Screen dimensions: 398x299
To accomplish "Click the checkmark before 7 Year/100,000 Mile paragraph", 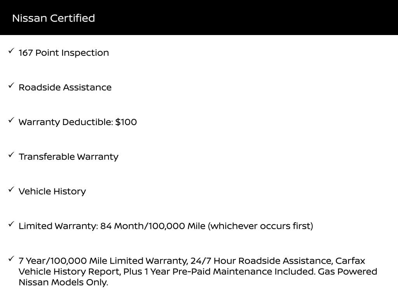I will pyautogui.click(x=11, y=259).
